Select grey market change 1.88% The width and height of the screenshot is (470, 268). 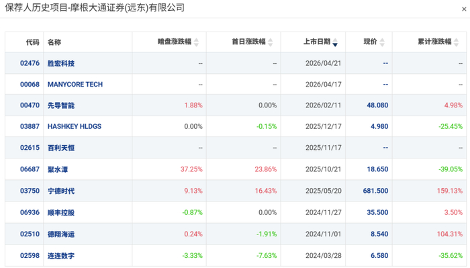tap(193, 105)
